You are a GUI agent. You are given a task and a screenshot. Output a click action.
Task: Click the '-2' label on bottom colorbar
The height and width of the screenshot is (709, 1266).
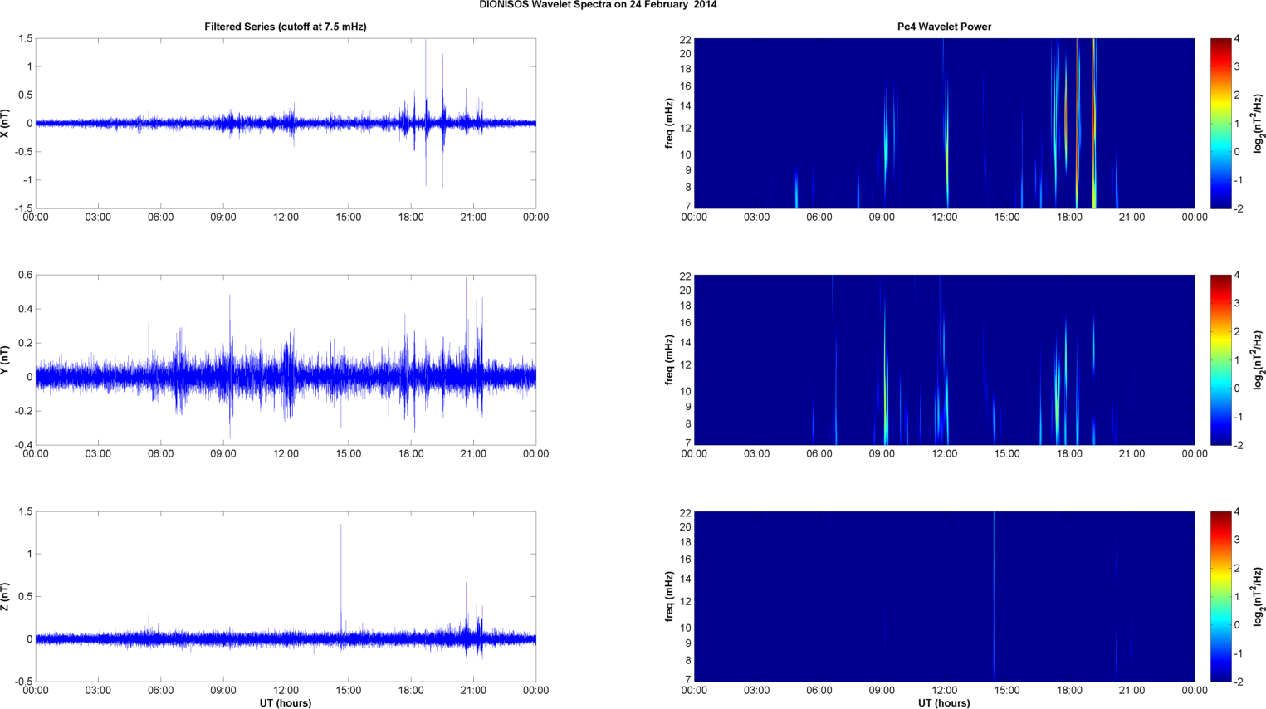(x=1239, y=682)
